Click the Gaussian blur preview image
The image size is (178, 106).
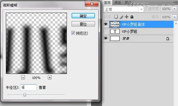tap(36, 43)
